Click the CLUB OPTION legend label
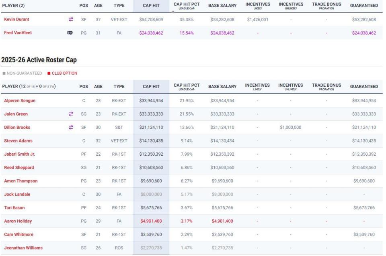The image size is (386, 256). [64, 73]
